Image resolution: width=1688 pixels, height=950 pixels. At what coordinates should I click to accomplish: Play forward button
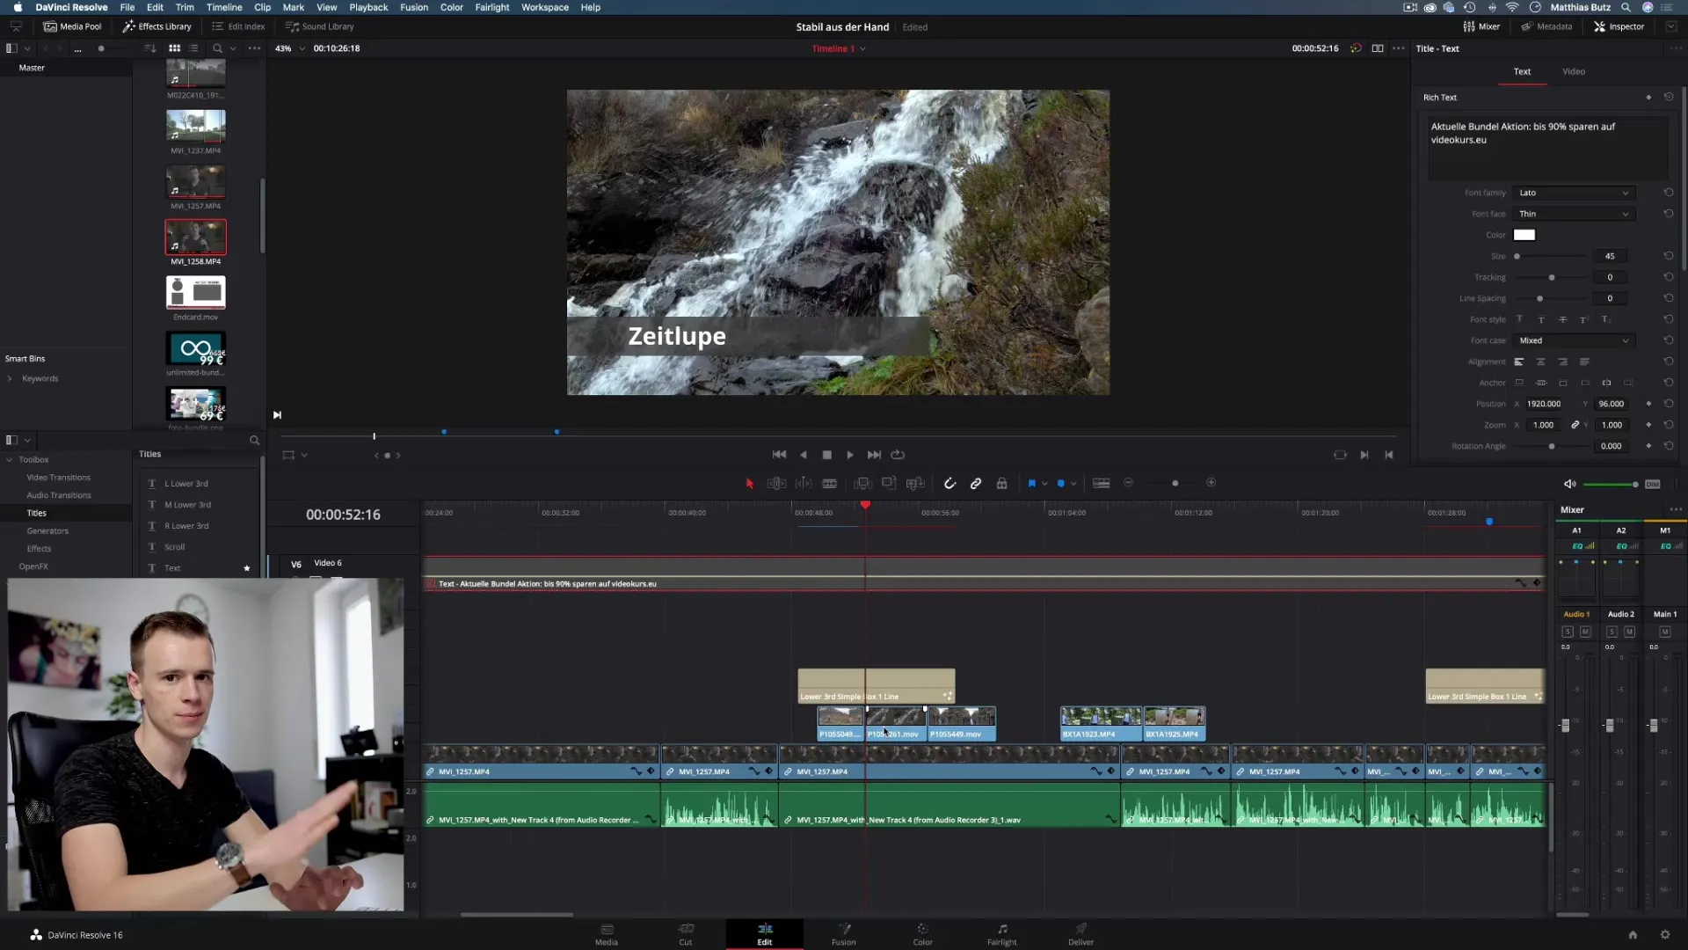tap(850, 455)
